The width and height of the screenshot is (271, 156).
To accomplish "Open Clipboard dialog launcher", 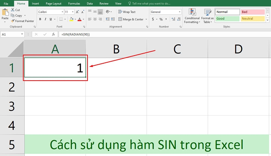I will 34,27.
